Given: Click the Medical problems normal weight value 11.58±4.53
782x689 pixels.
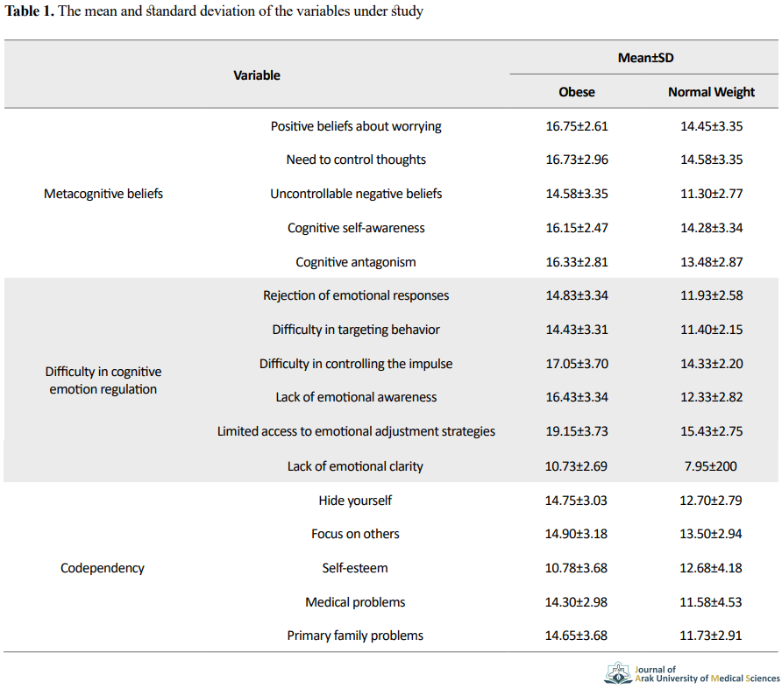Looking at the screenshot, I should [711, 602].
